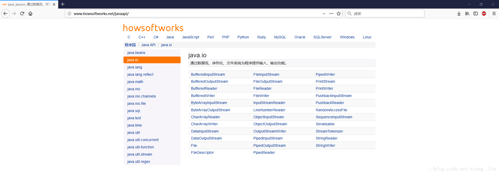Open the Adblock Plus ABP icon
Screen dimensions: 499x174
(484, 13)
